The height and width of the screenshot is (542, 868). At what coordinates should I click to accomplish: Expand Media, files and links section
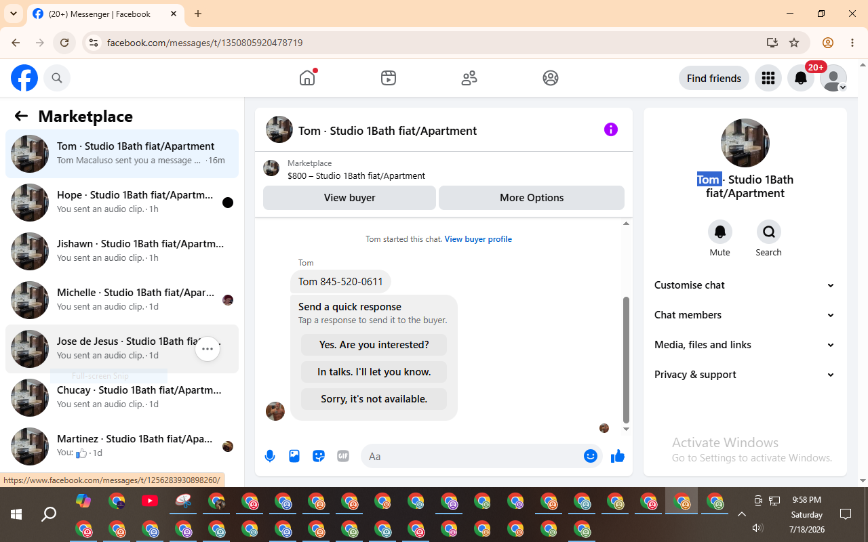pos(745,345)
